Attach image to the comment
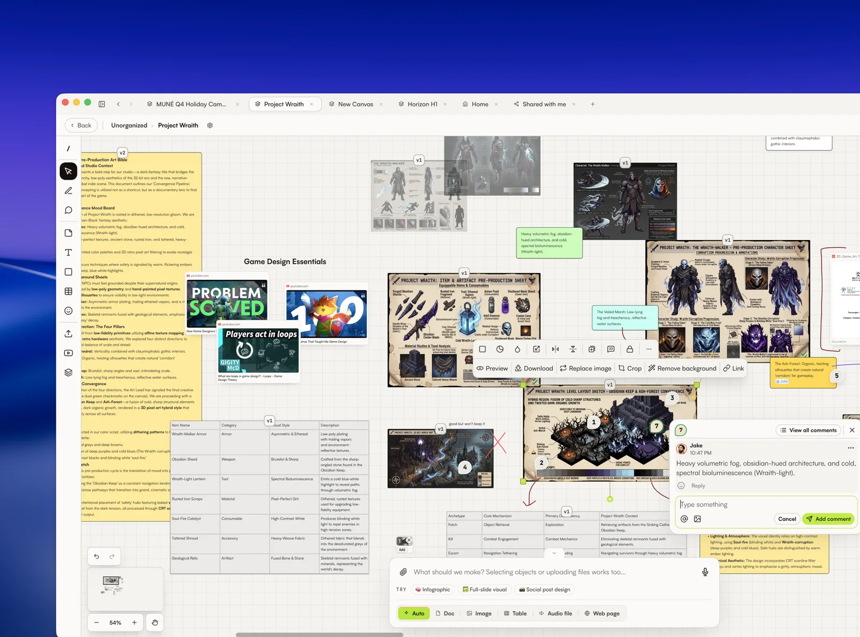 click(x=697, y=519)
